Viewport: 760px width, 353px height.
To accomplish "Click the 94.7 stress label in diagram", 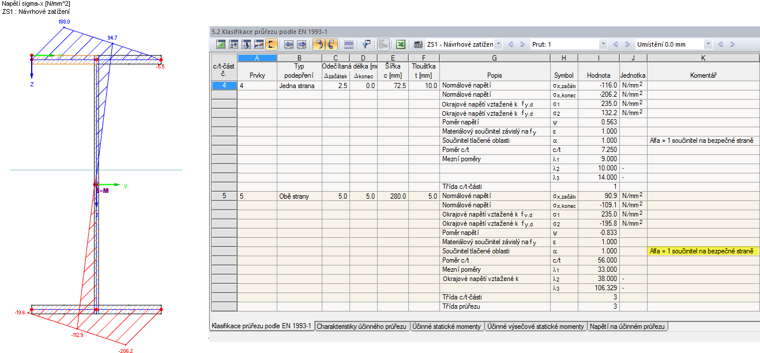I will [x=112, y=37].
